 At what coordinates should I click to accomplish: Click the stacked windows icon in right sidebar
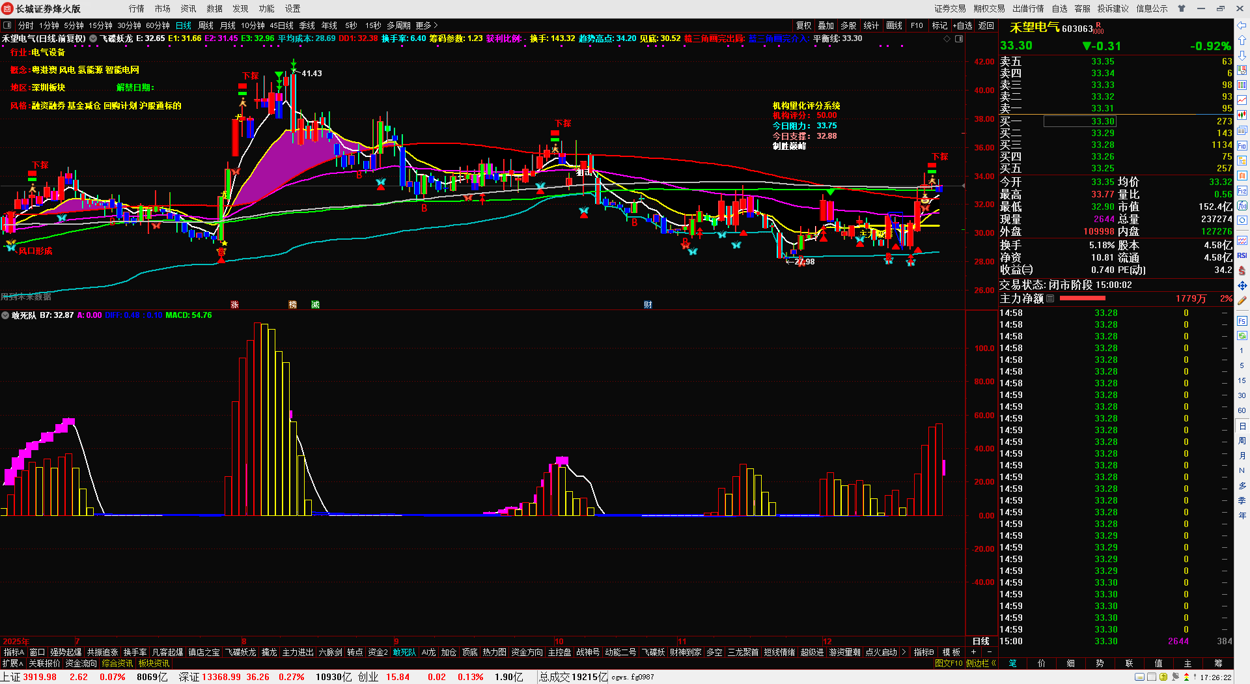pyautogui.click(x=1242, y=131)
